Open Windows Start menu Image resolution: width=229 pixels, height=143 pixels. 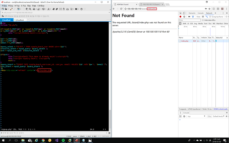[x=3, y=140]
